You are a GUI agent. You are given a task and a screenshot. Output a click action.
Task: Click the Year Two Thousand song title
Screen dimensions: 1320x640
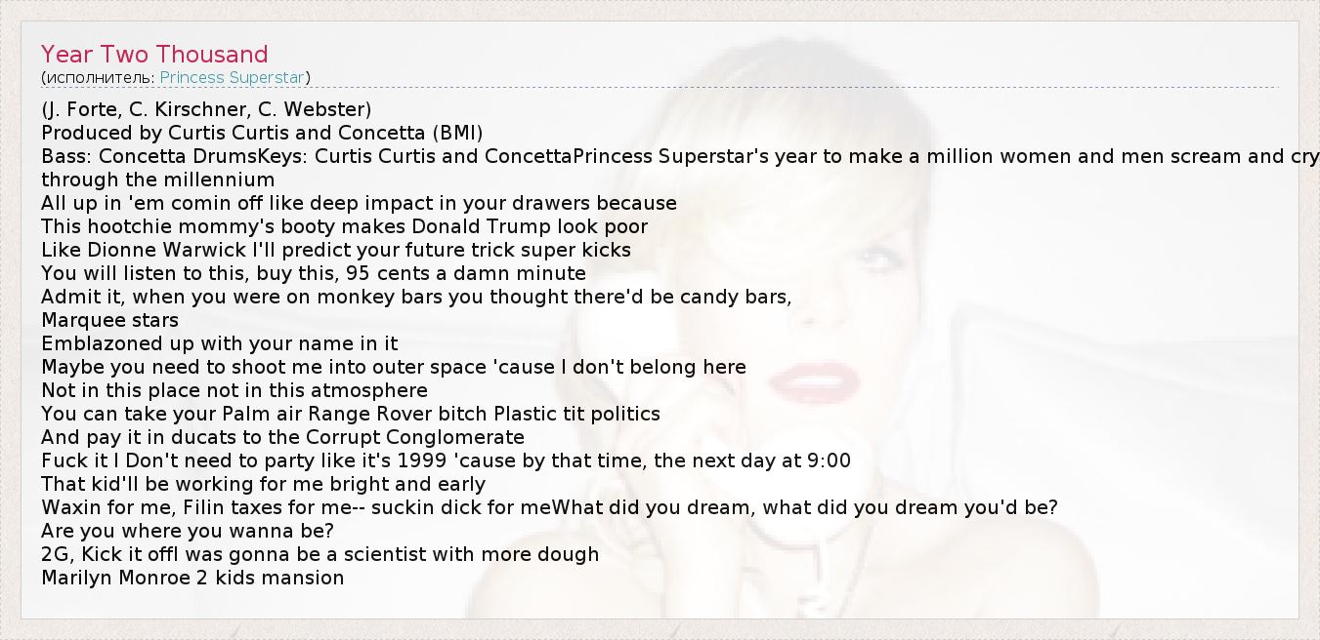(x=154, y=55)
